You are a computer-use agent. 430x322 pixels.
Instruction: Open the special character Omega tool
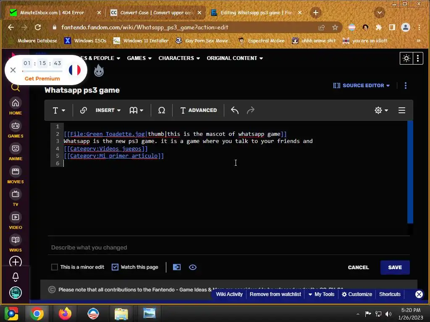tap(162, 110)
